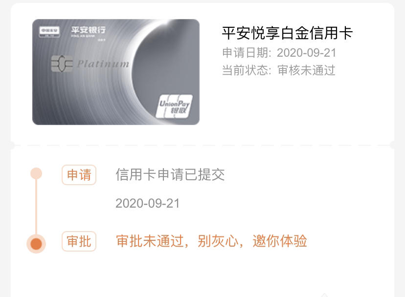
Task: Tap the vertical line connecting the timeline dots
Action: (x=36, y=207)
